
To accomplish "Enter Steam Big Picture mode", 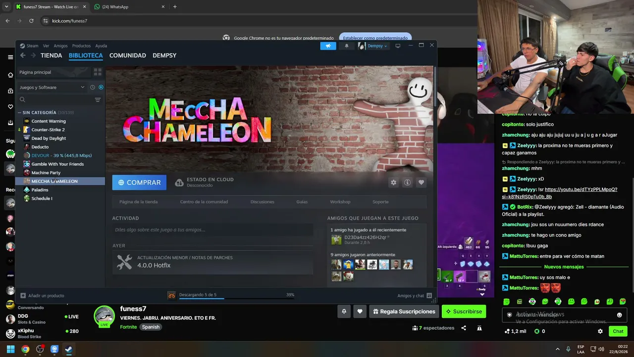I will click(x=397, y=46).
